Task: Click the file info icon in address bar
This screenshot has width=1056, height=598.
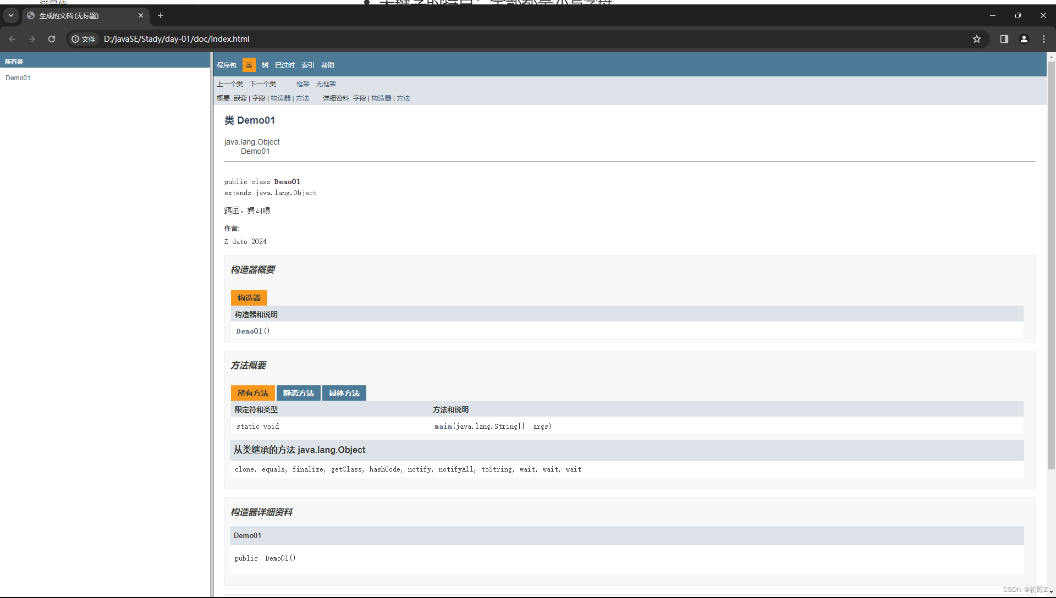Action: click(x=76, y=39)
